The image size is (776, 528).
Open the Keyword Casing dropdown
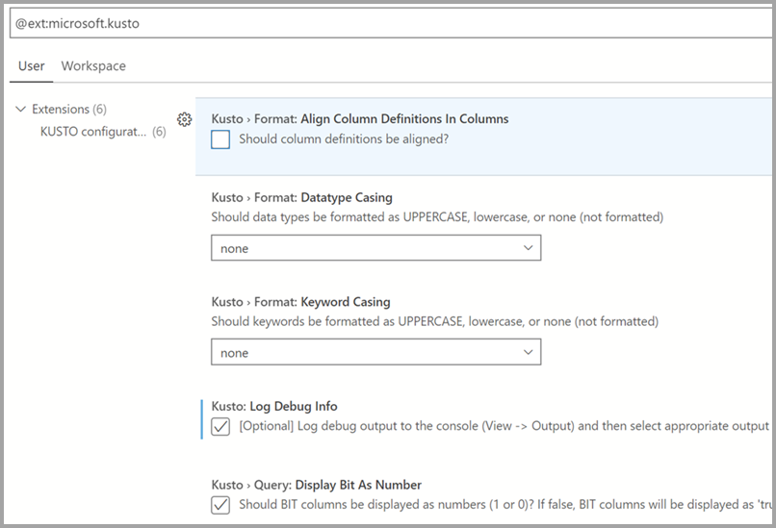pos(376,352)
